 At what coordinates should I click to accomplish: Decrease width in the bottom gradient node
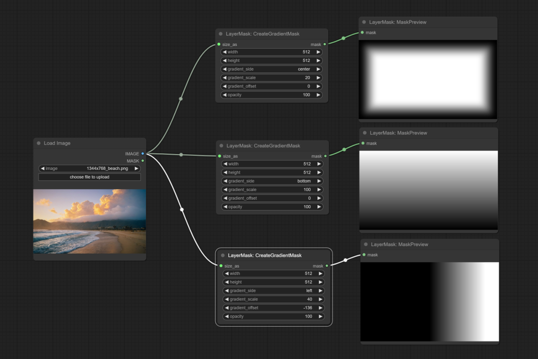pyautogui.click(x=225, y=164)
